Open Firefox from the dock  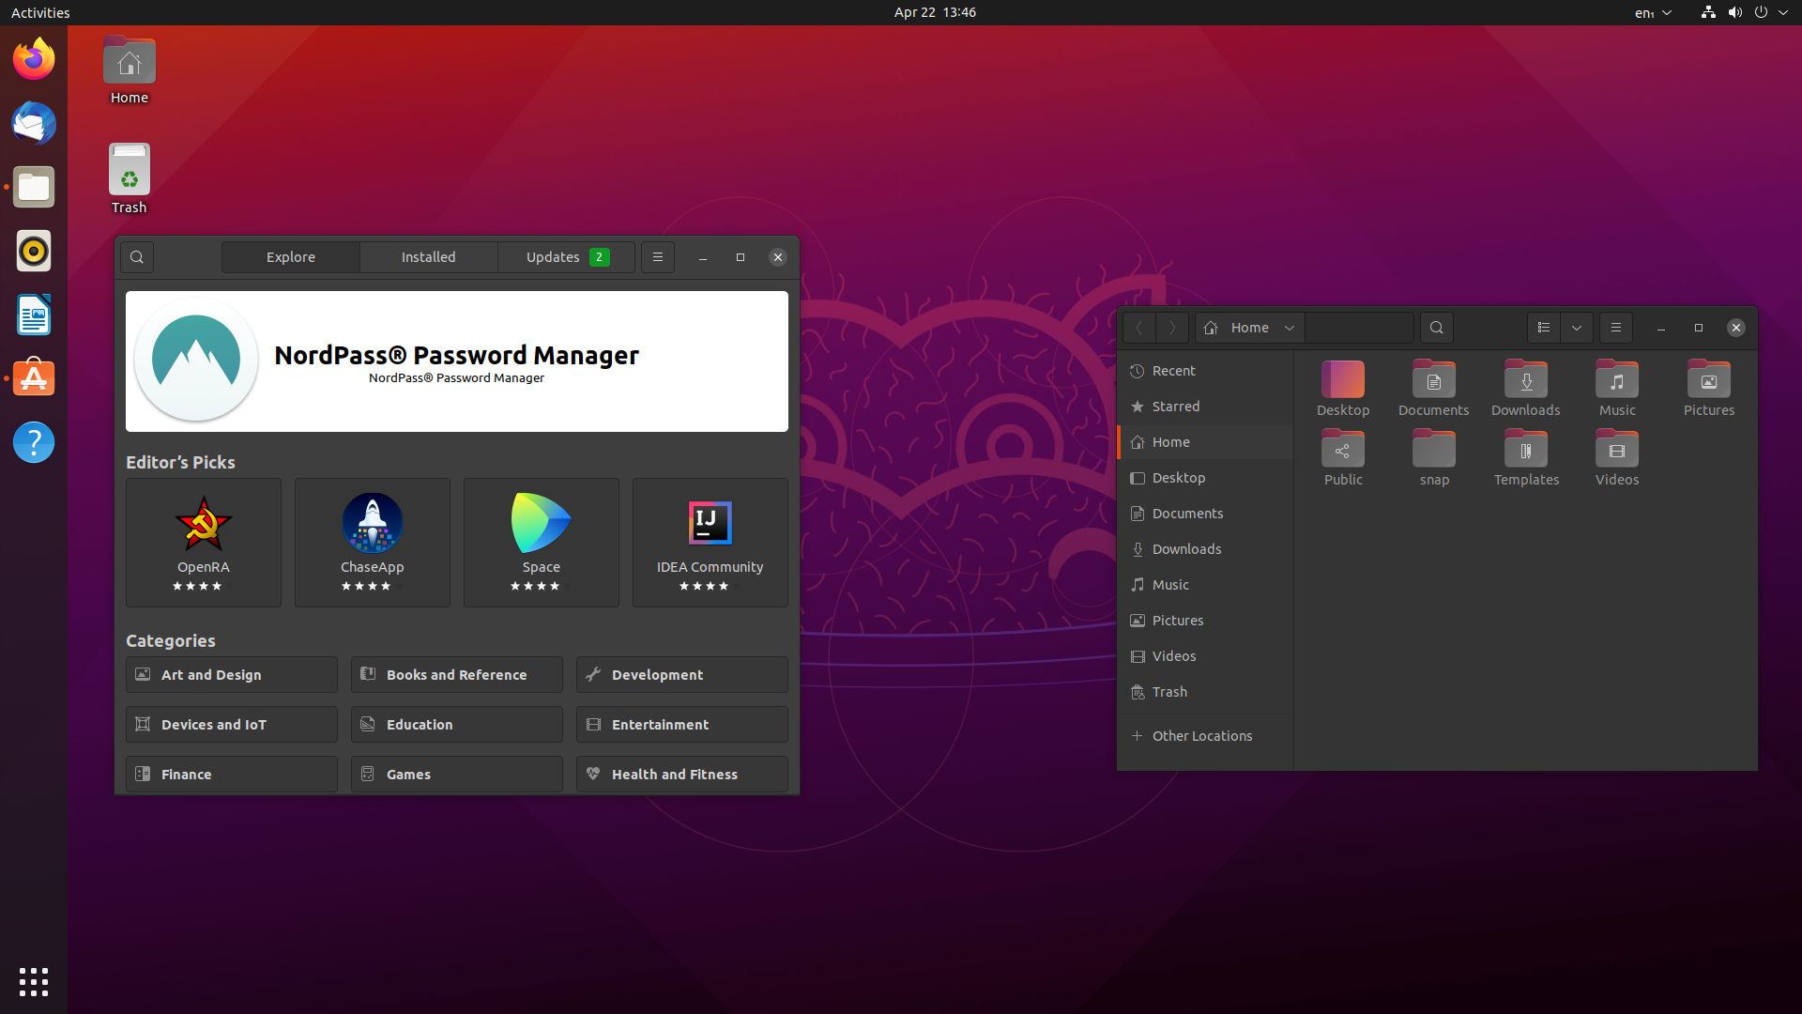pyautogui.click(x=34, y=59)
